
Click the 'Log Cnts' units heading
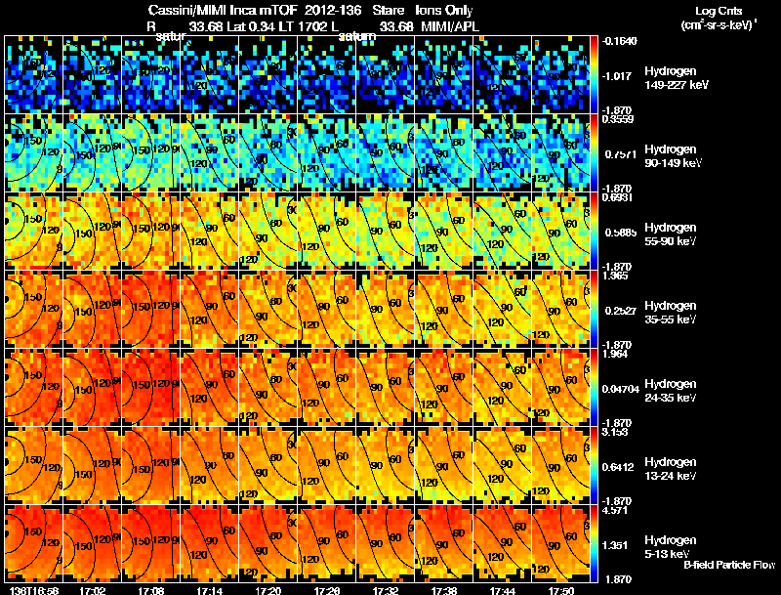click(719, 11)
